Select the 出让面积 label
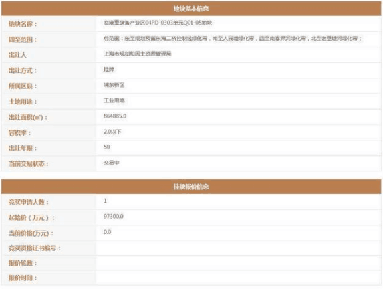This screenshot has height=289, width=383. [28, 118]
